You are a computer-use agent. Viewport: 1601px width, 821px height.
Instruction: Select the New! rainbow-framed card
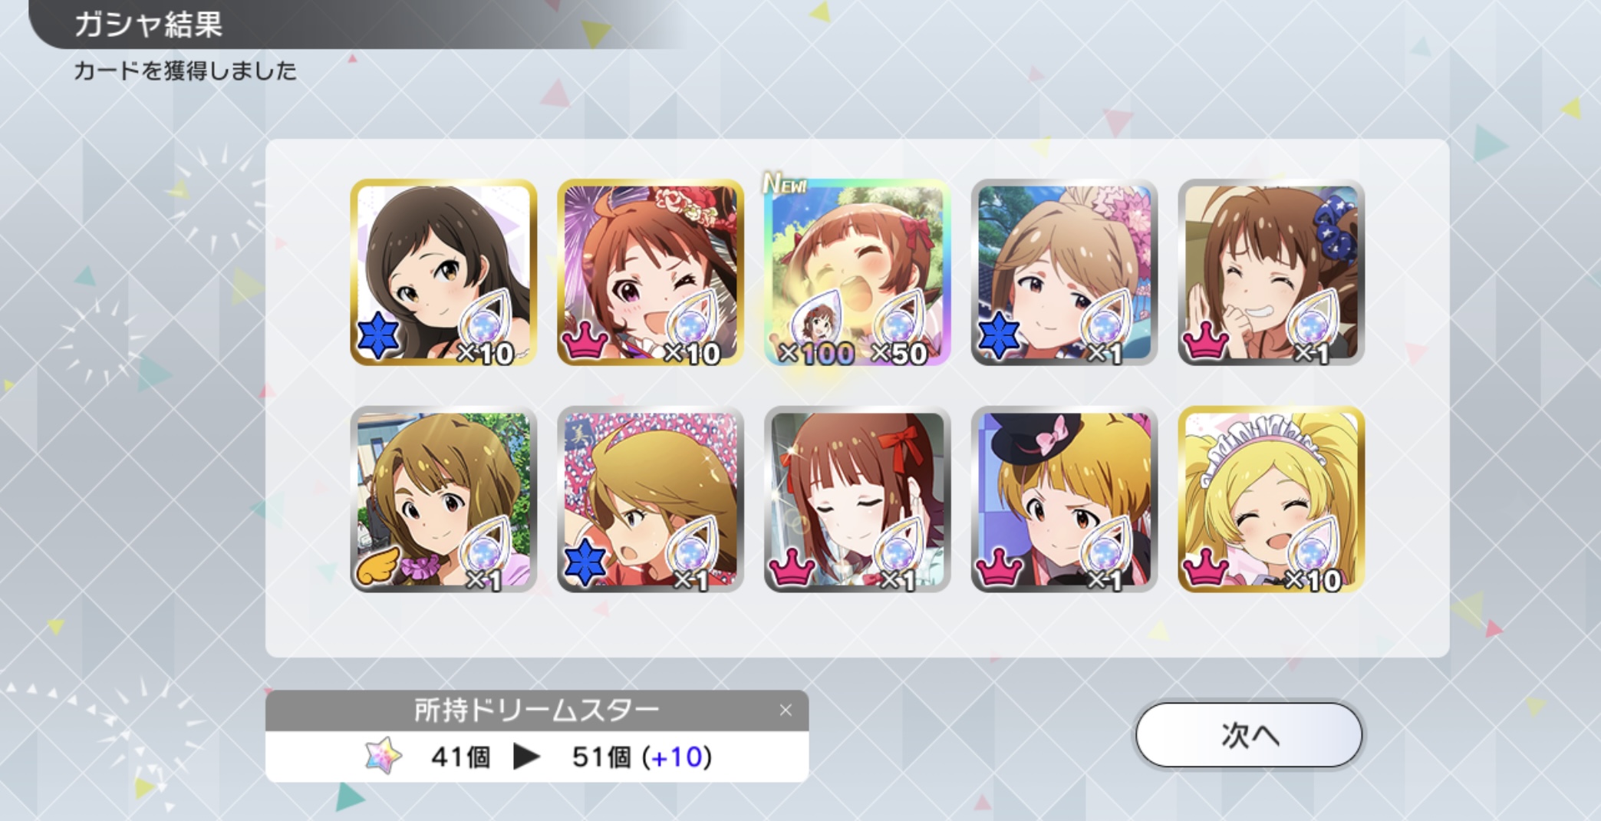click(857, 272)
